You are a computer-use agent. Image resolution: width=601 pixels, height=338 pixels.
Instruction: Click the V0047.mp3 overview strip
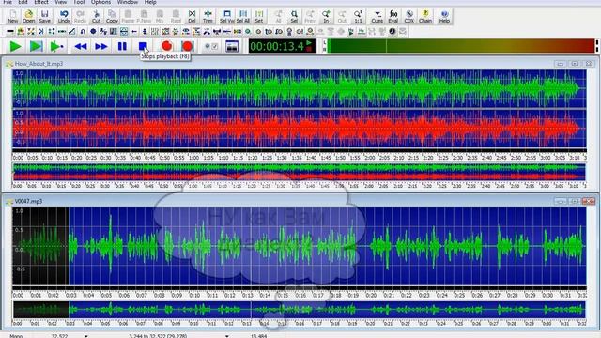point(299,310)
